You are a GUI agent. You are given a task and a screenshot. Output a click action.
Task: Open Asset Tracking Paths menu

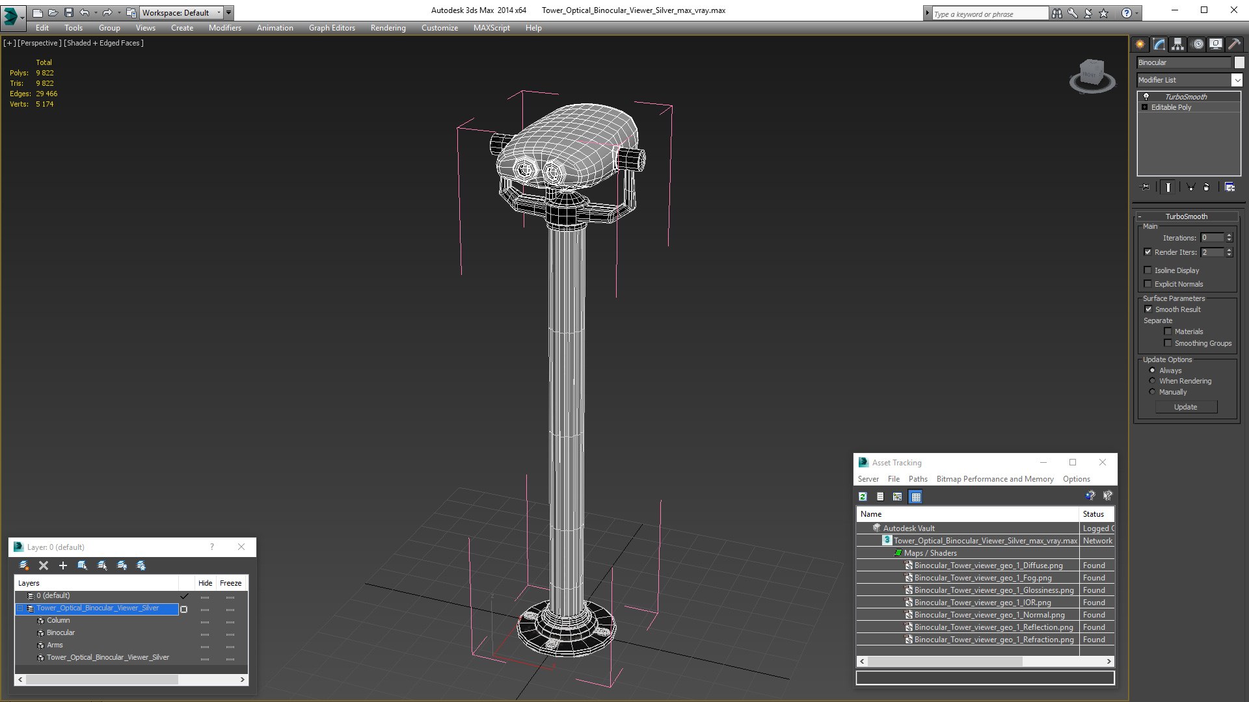(918, 479)
